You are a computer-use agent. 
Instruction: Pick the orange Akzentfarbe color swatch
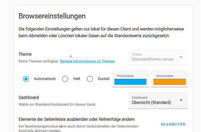point(170,82)
